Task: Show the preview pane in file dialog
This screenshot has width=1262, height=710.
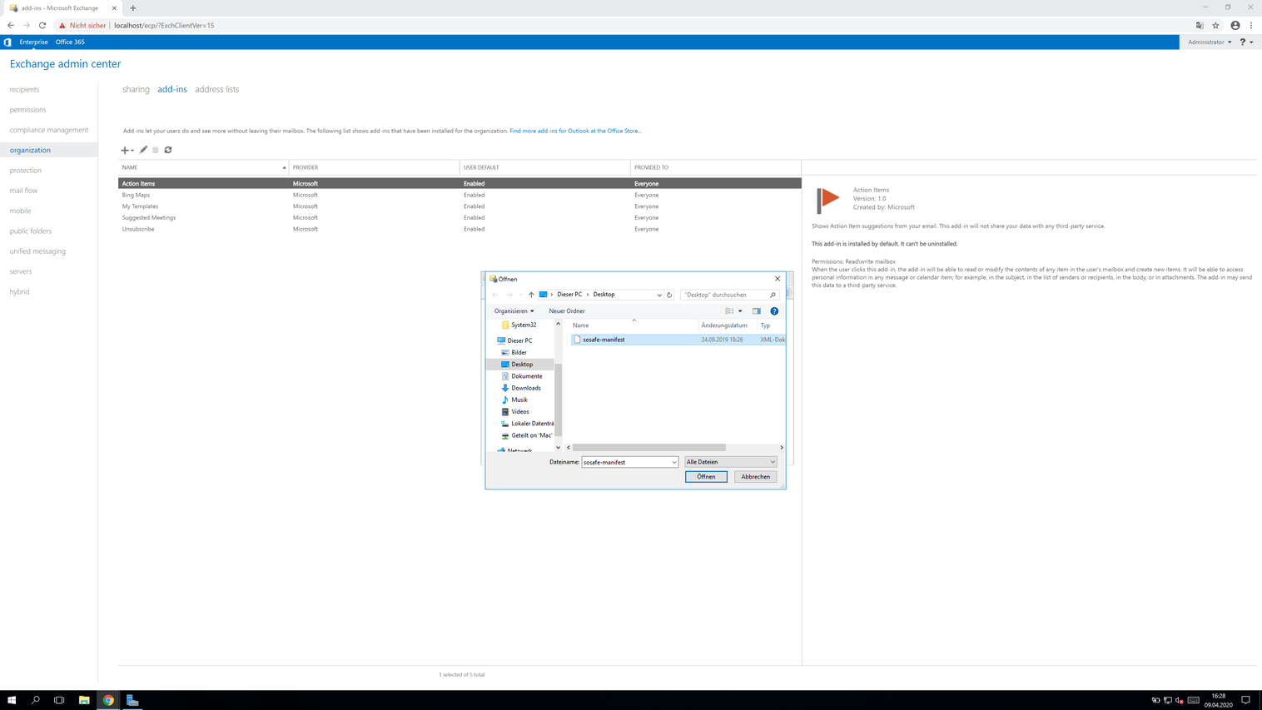Action: (757, 311)
